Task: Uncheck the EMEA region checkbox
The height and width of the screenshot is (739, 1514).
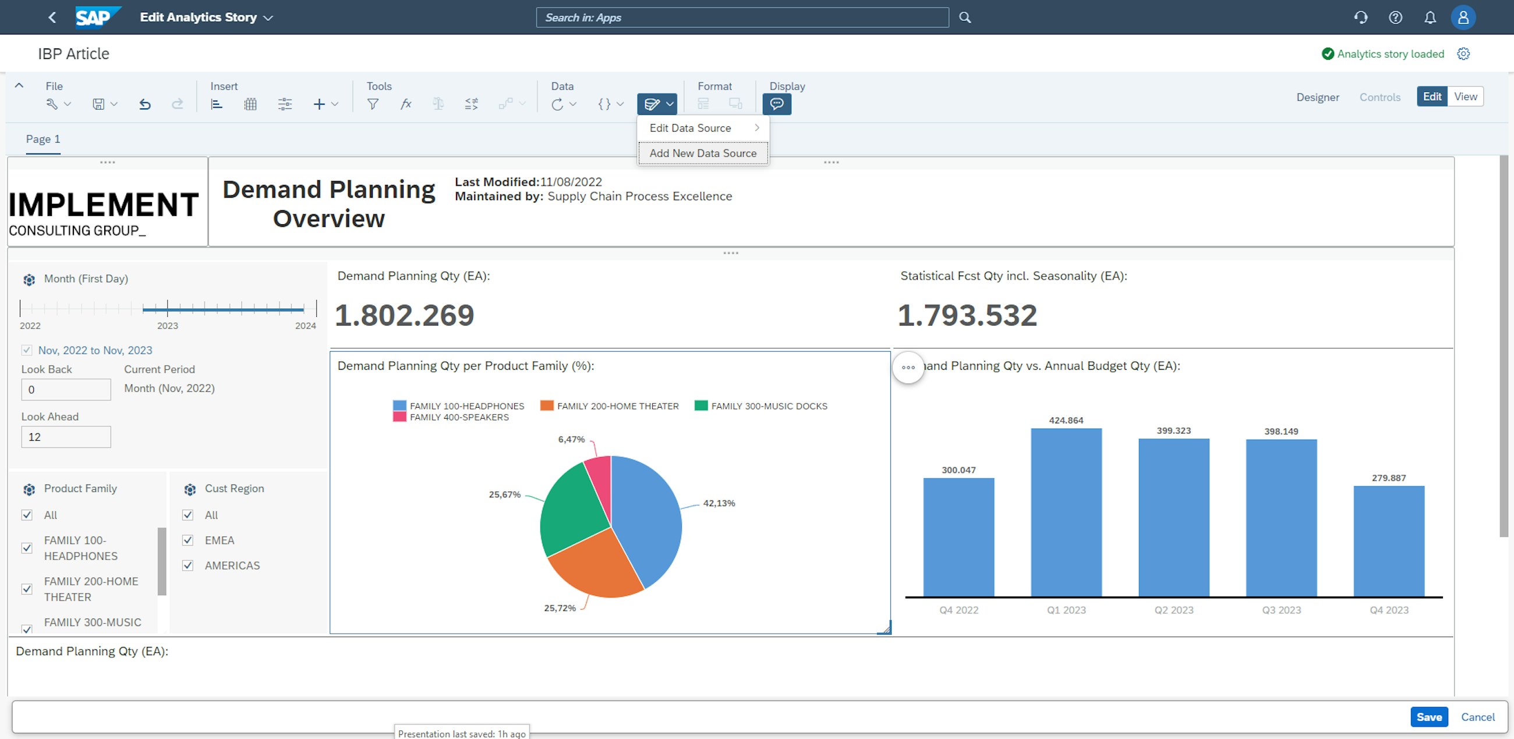Action: coord(188,540)
